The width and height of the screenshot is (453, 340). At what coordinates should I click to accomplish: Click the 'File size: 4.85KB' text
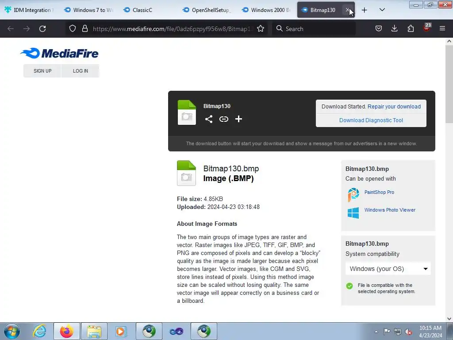coord(200,199)
